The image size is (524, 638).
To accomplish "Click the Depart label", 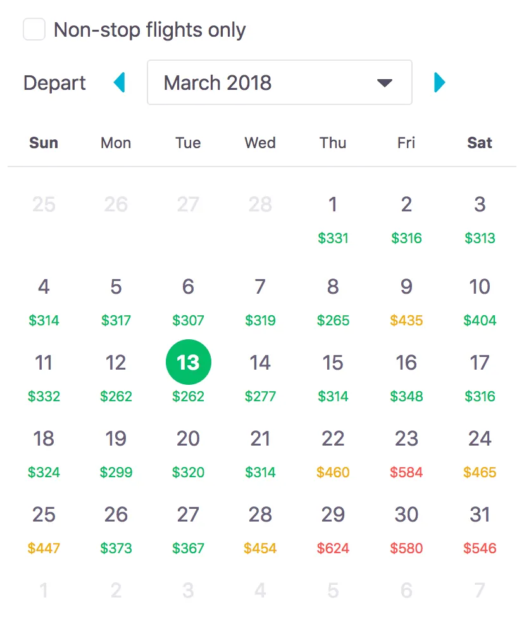I will (x=54, y=82).
